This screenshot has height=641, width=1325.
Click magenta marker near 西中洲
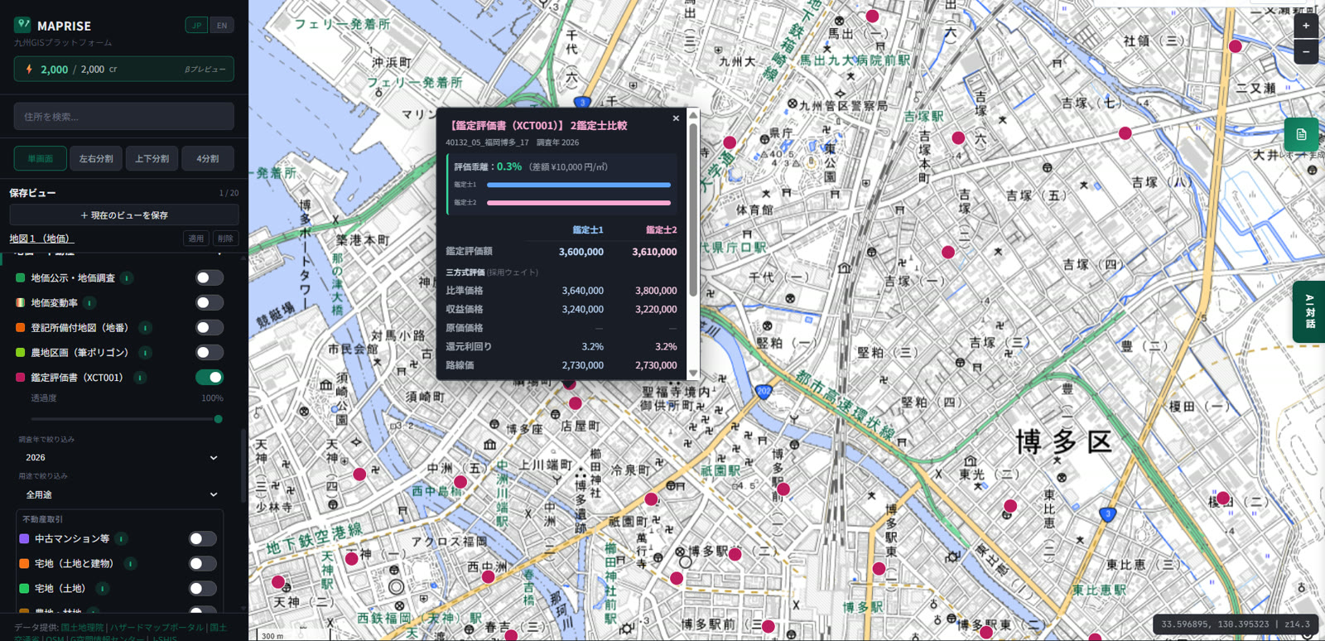coord(489,577)
